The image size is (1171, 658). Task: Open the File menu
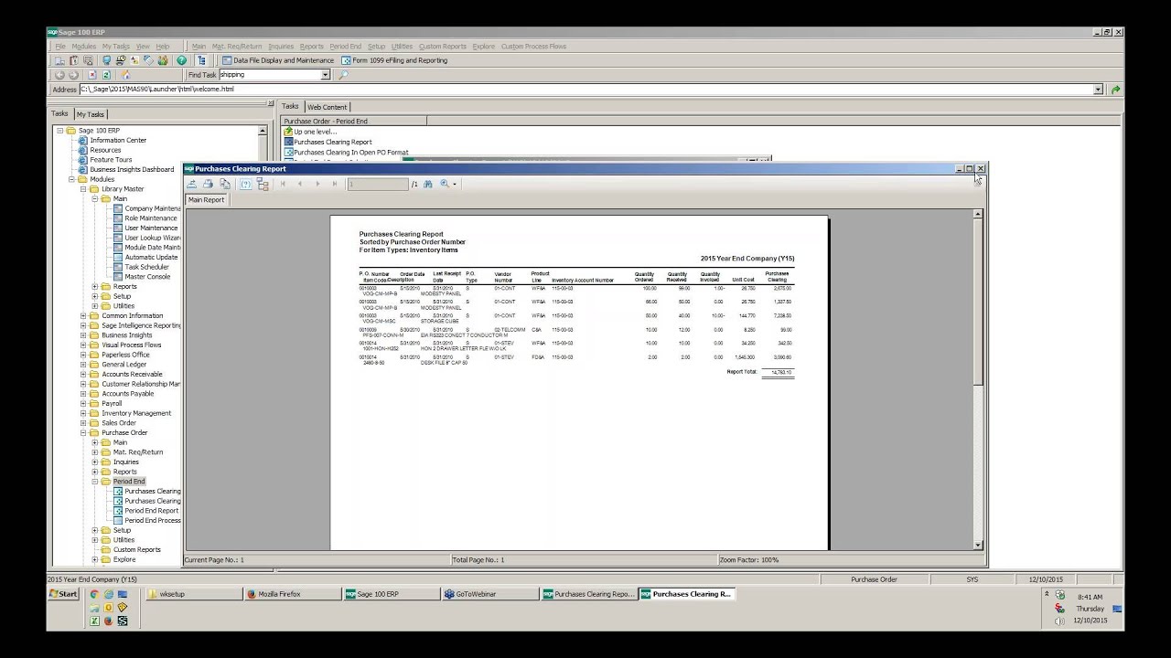(60, 46)
